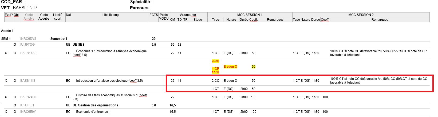Viewport: 438px width, 117px height.
Task: Select the code BAES24HF
Action: (x=28, y=97)
